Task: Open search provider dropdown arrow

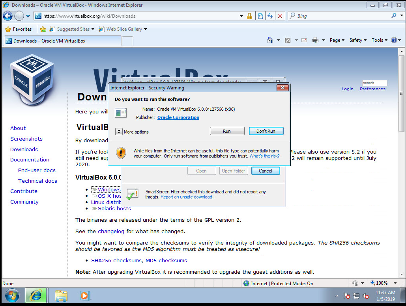Action: coord(402,15)
